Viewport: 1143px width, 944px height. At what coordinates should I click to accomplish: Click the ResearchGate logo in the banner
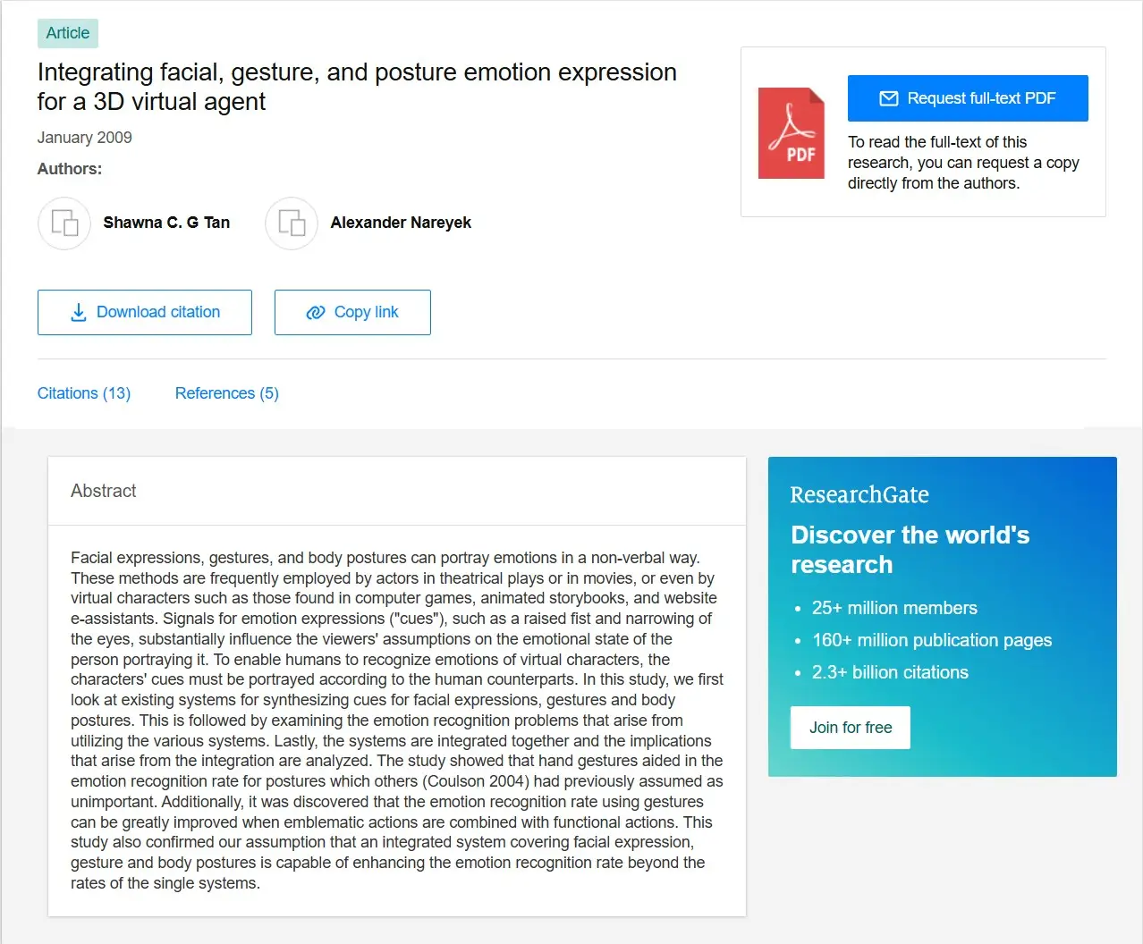click(x=859, y=494)
